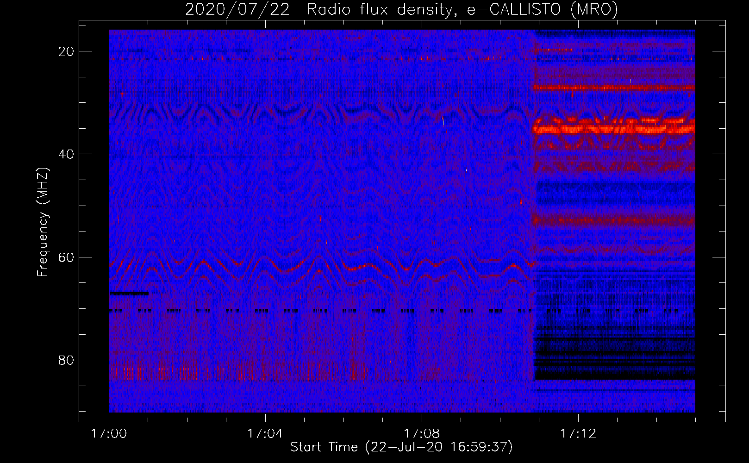Click the date "2020/07/22" in the title
This screenshot has height=463, width=749.
pos(237,9)
